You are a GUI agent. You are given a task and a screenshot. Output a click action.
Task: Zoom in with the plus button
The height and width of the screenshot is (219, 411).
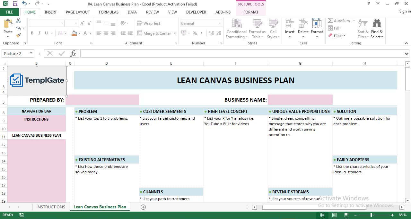[392, 215]
